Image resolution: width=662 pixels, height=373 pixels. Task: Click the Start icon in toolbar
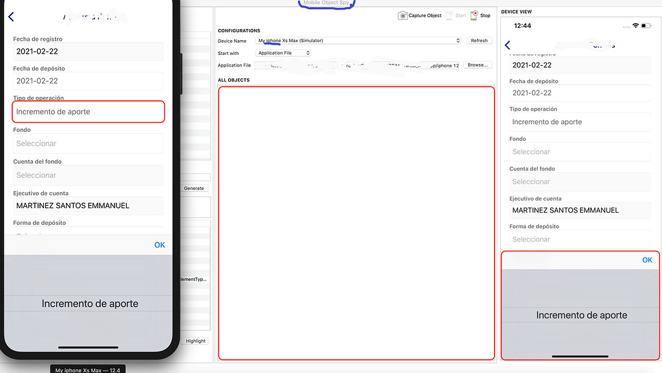pyautogui.click(x=449, y=16)
